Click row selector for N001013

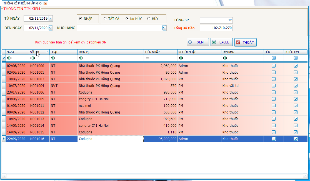tap(4, 119)
